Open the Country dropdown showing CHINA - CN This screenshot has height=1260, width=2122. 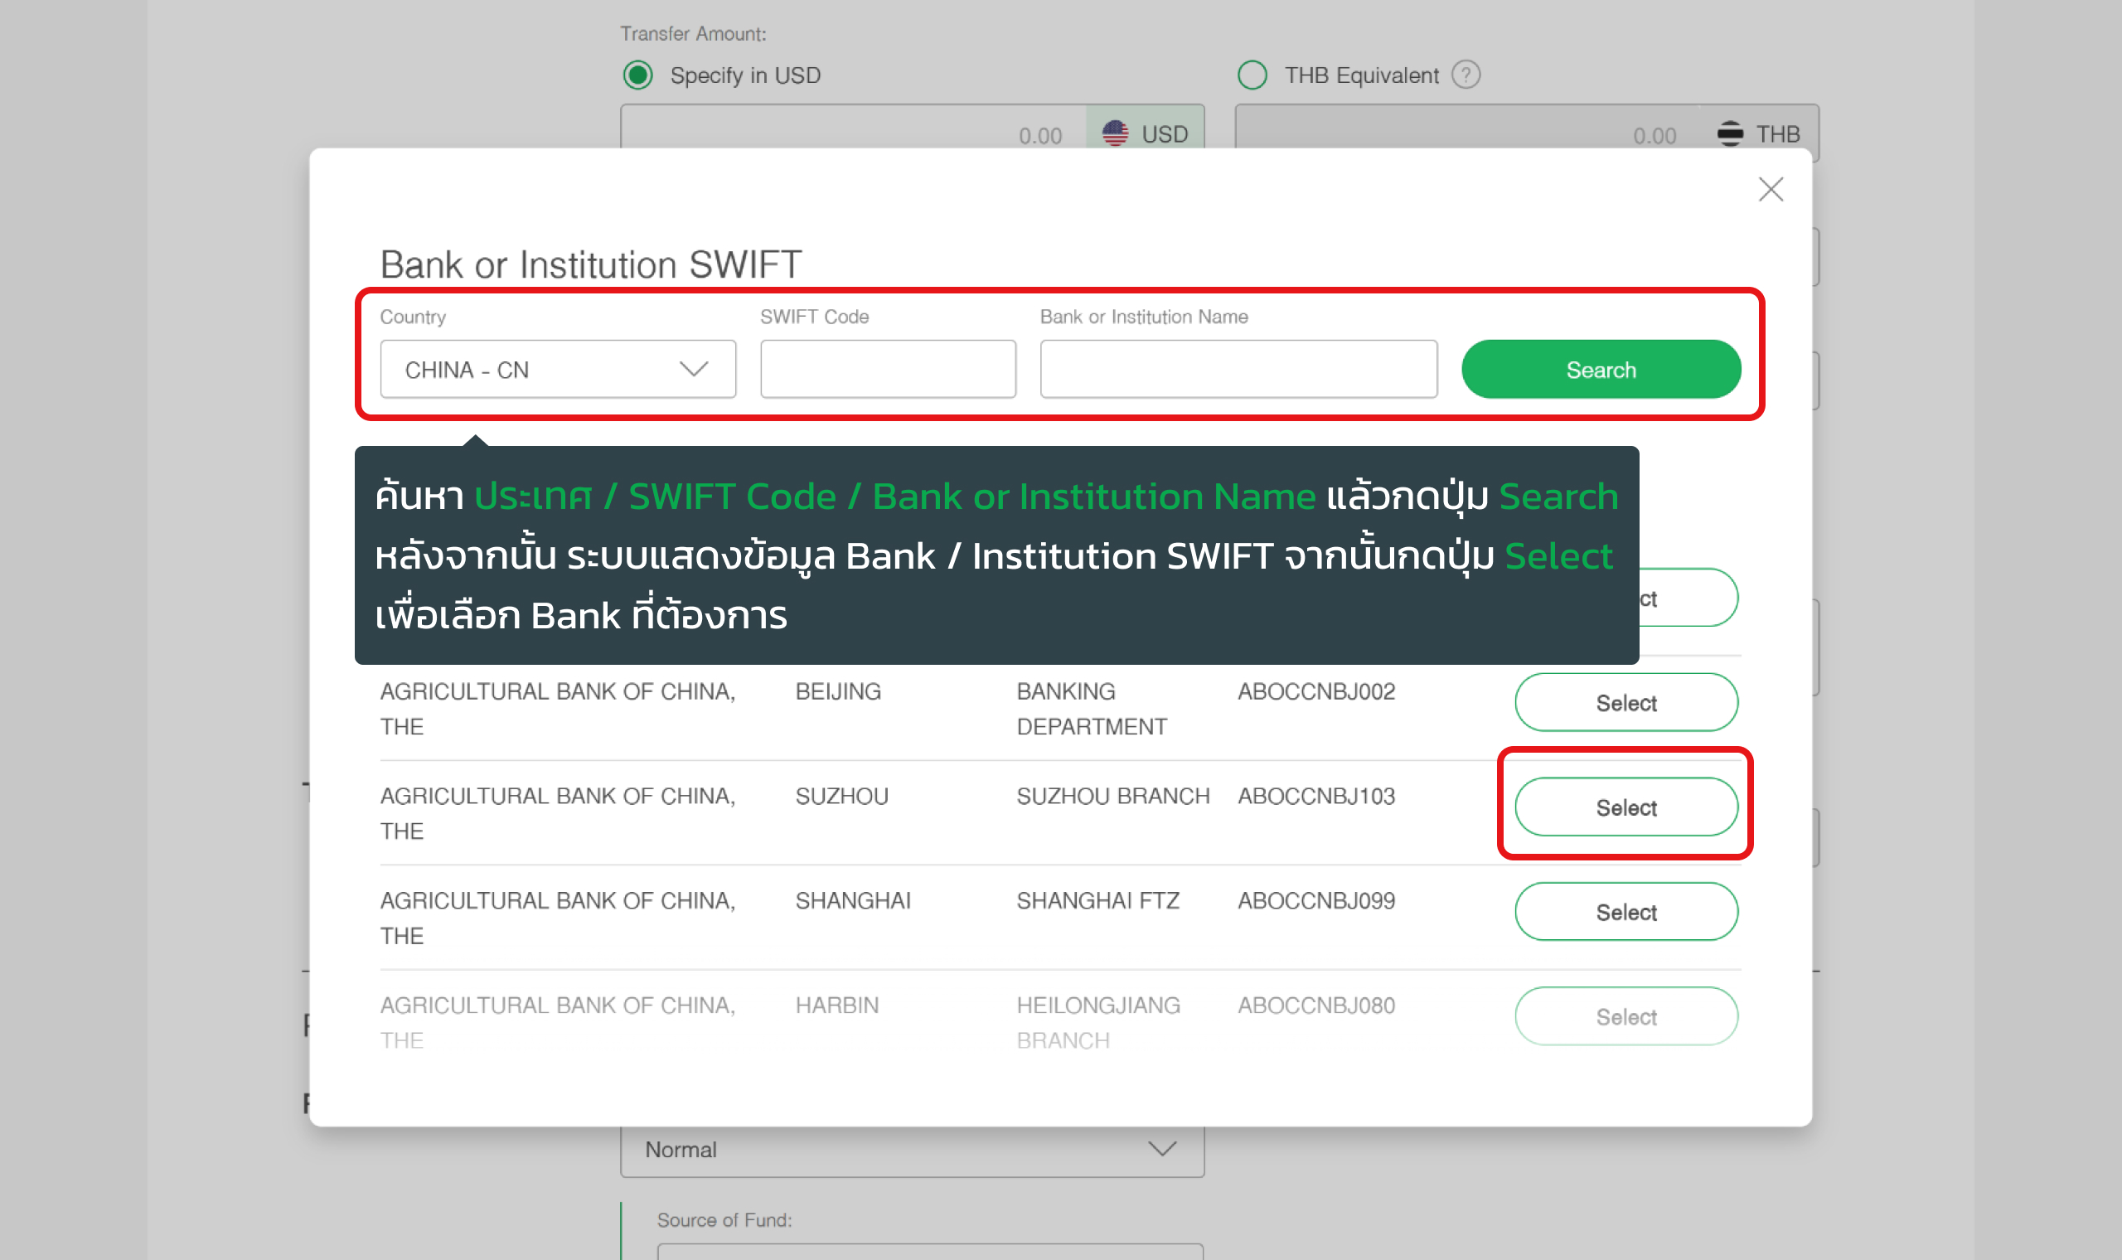pyautogui.click(x=558, y=370)
